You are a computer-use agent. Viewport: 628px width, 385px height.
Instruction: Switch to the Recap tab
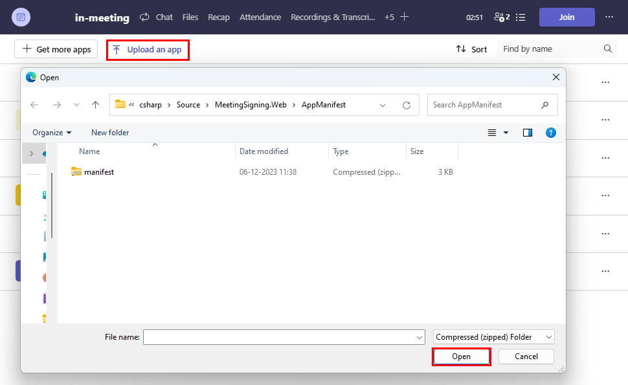[x=219, y=17]
